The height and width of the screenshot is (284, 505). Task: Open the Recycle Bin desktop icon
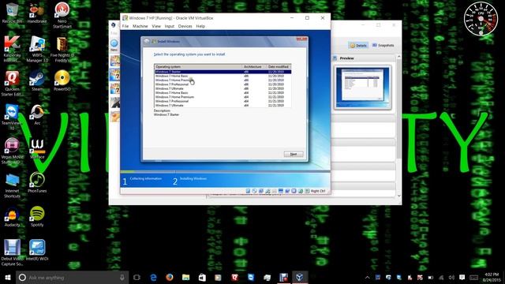(13, 13)
